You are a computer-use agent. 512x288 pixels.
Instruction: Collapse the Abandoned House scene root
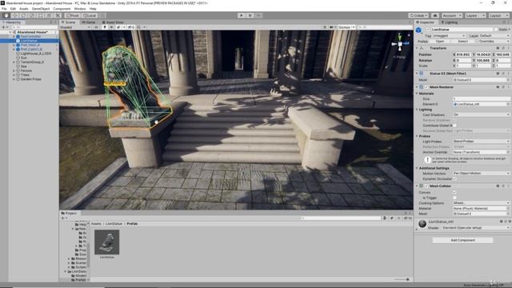pyautogui.click(x=10, y=32)
